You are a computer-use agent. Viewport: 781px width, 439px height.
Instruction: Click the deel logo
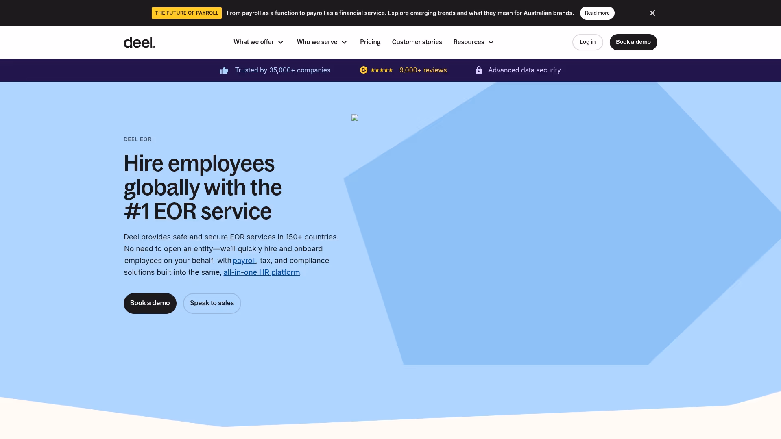click(140, 42)
